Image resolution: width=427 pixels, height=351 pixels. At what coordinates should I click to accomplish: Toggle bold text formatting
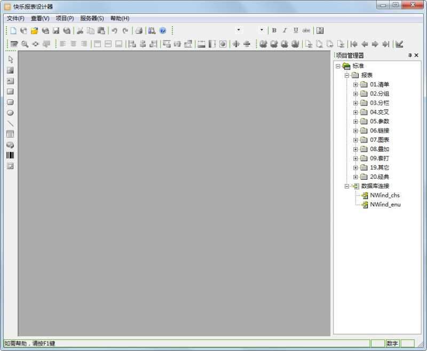274,30
